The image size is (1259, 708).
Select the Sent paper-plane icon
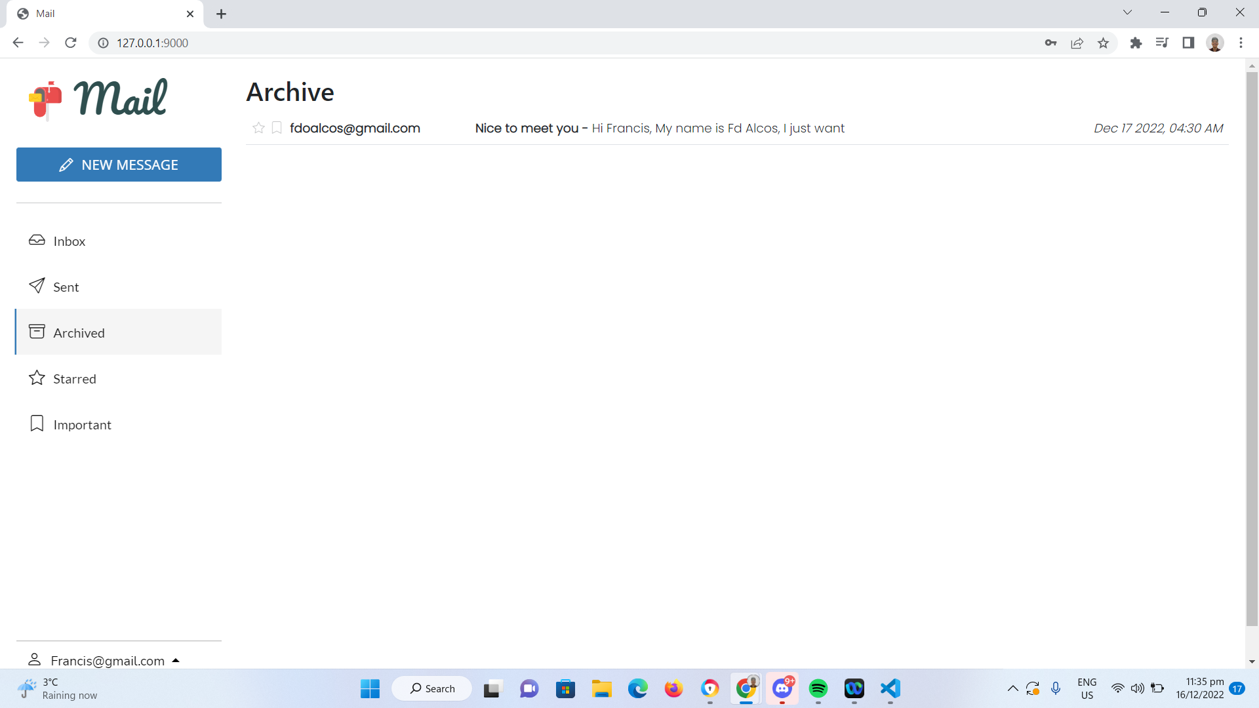point(37,286)
